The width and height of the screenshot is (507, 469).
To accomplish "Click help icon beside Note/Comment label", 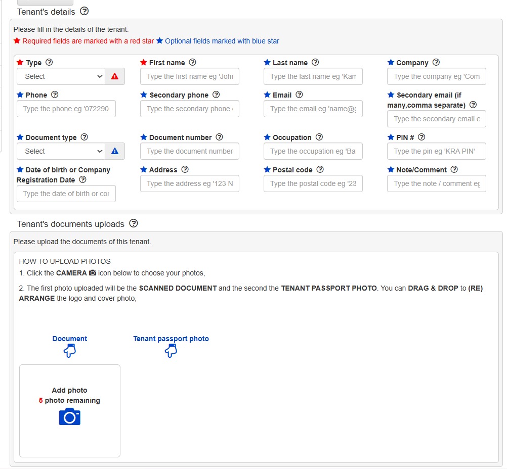I will 454,169.
